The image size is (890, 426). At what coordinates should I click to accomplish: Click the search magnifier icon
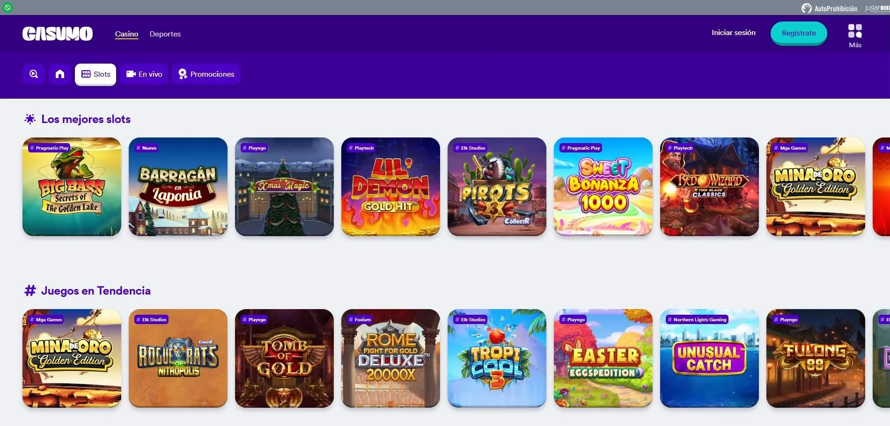[x=34, y=74]
